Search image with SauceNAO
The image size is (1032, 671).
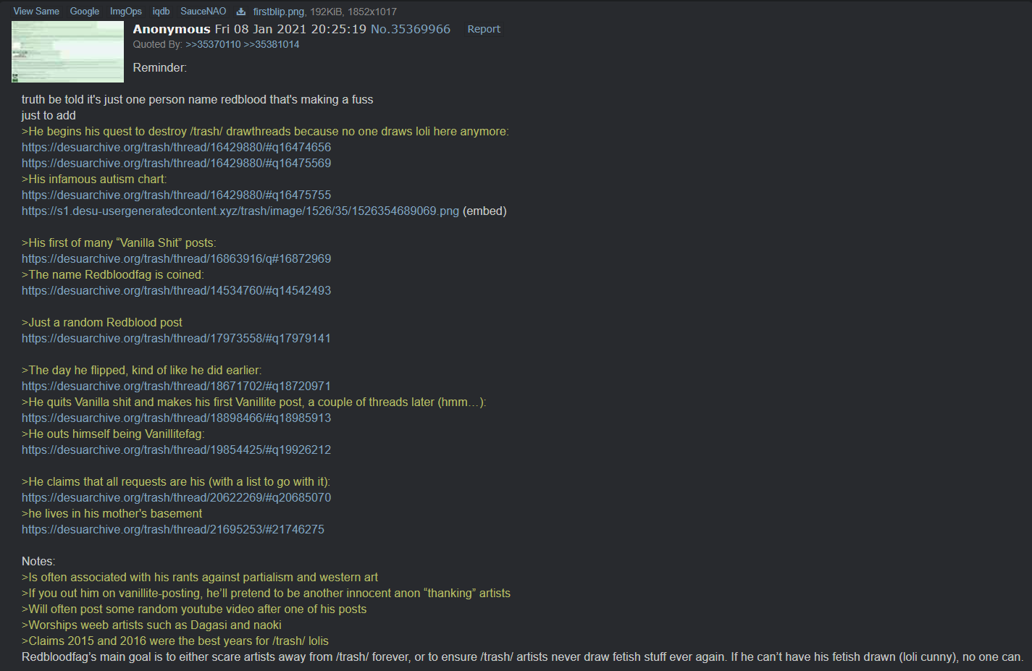[204, 12]
